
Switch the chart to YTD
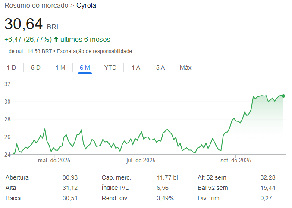click(110, 68)
